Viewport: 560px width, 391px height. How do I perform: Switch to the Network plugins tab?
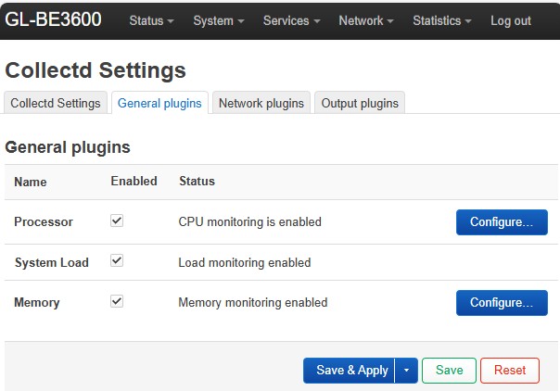click(x=261, y=103)
